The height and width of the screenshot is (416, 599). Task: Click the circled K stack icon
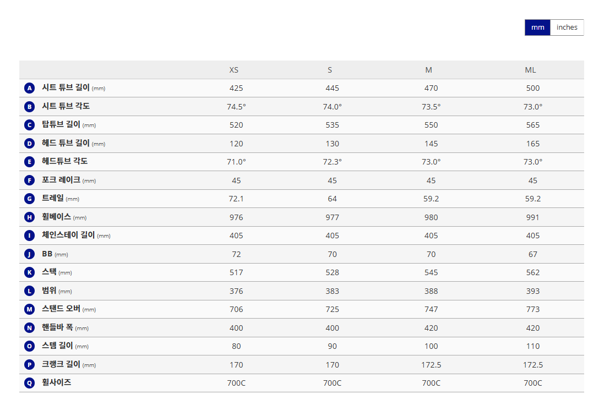tap(30, 272)
